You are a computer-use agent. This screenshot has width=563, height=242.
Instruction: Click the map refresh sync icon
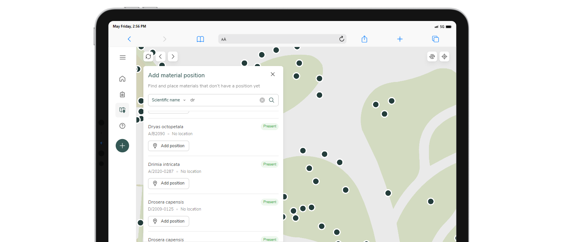pyautogui.click(x=148, y=56)
